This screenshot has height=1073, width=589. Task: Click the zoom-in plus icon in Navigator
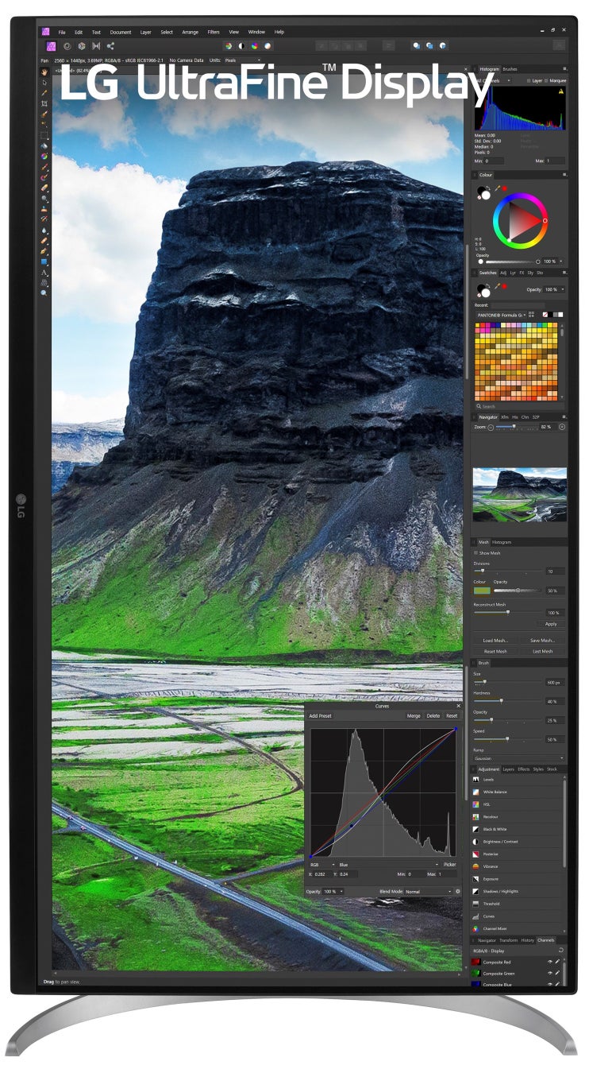(562, 427)
